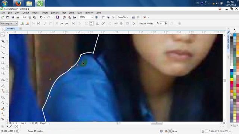Image resolution: width=239 pixels, height=134 pixels.
Task: Click the Convert to Line icon
Action: click(45, 23)
